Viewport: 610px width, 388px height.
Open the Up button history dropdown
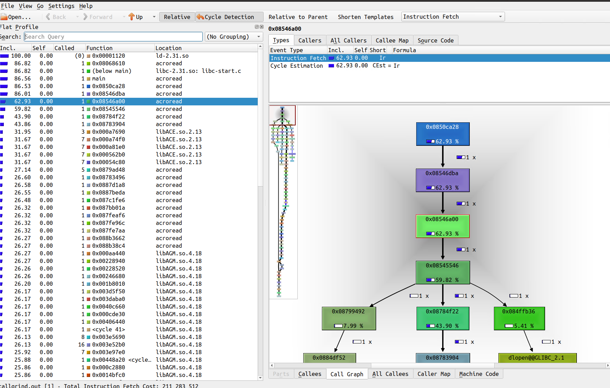point(154,17)
